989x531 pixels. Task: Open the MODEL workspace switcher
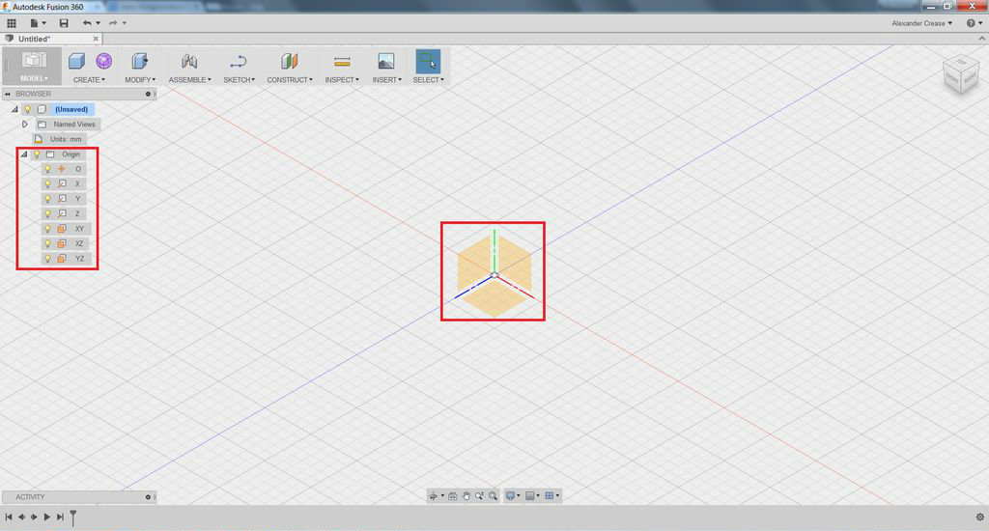tap(34, 67)
